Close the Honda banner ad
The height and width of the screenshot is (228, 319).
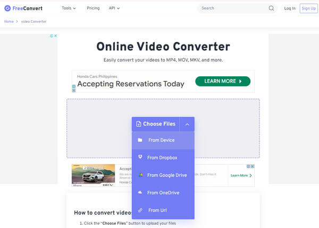(74, 91)
